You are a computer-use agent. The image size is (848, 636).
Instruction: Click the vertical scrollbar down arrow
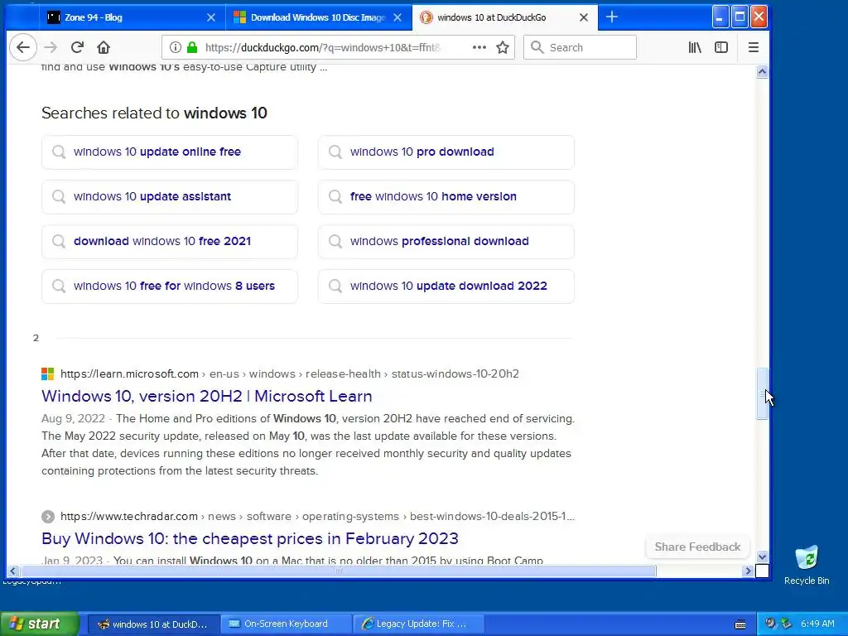pos(762,556)
